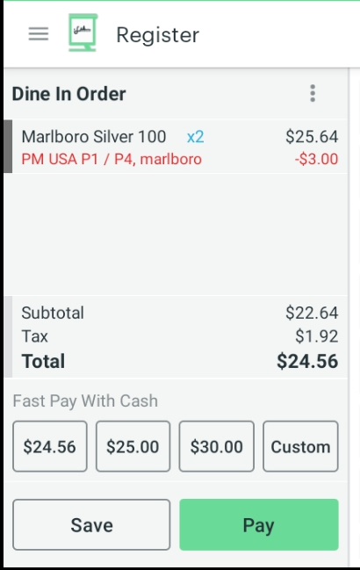The width and height of the screenshot is (360, 570).
Task: Choose Custom cash amount
Action: 300,446
